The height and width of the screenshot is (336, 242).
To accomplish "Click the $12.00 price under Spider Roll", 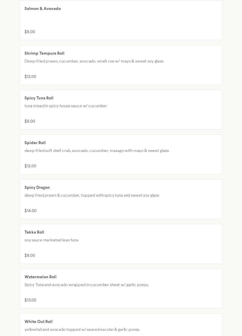I will coord(30,166).
